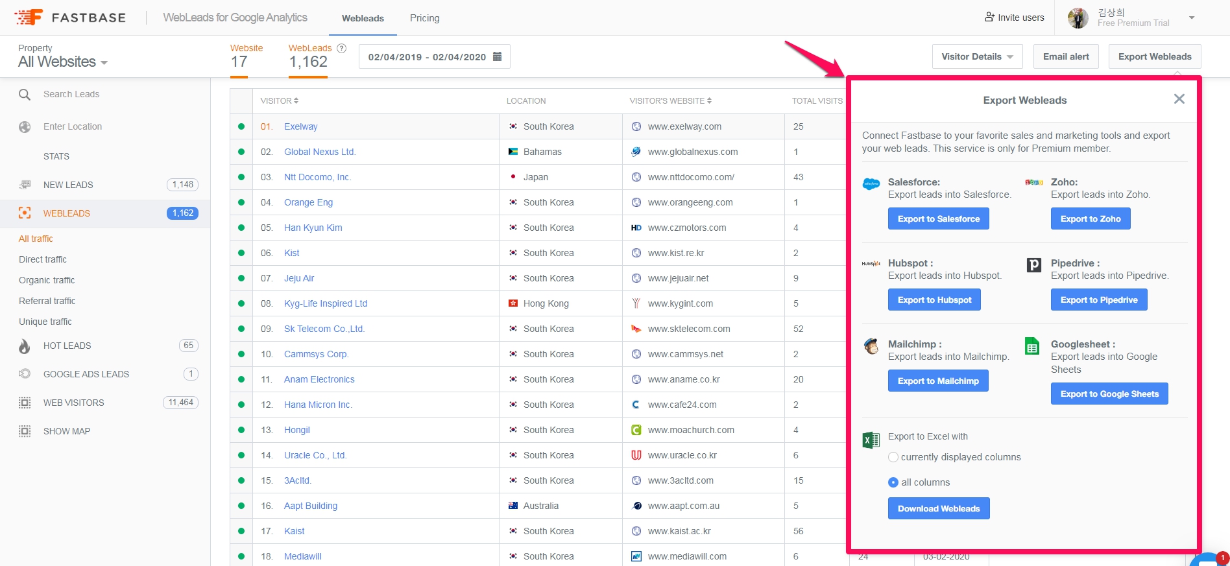Click the Hot Leads flame icon
Screen dimensions: 1230x566
pos(25,346)
